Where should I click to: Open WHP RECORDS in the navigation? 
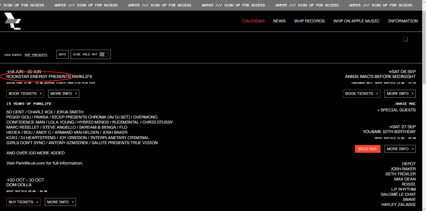(x=310, y=21)
